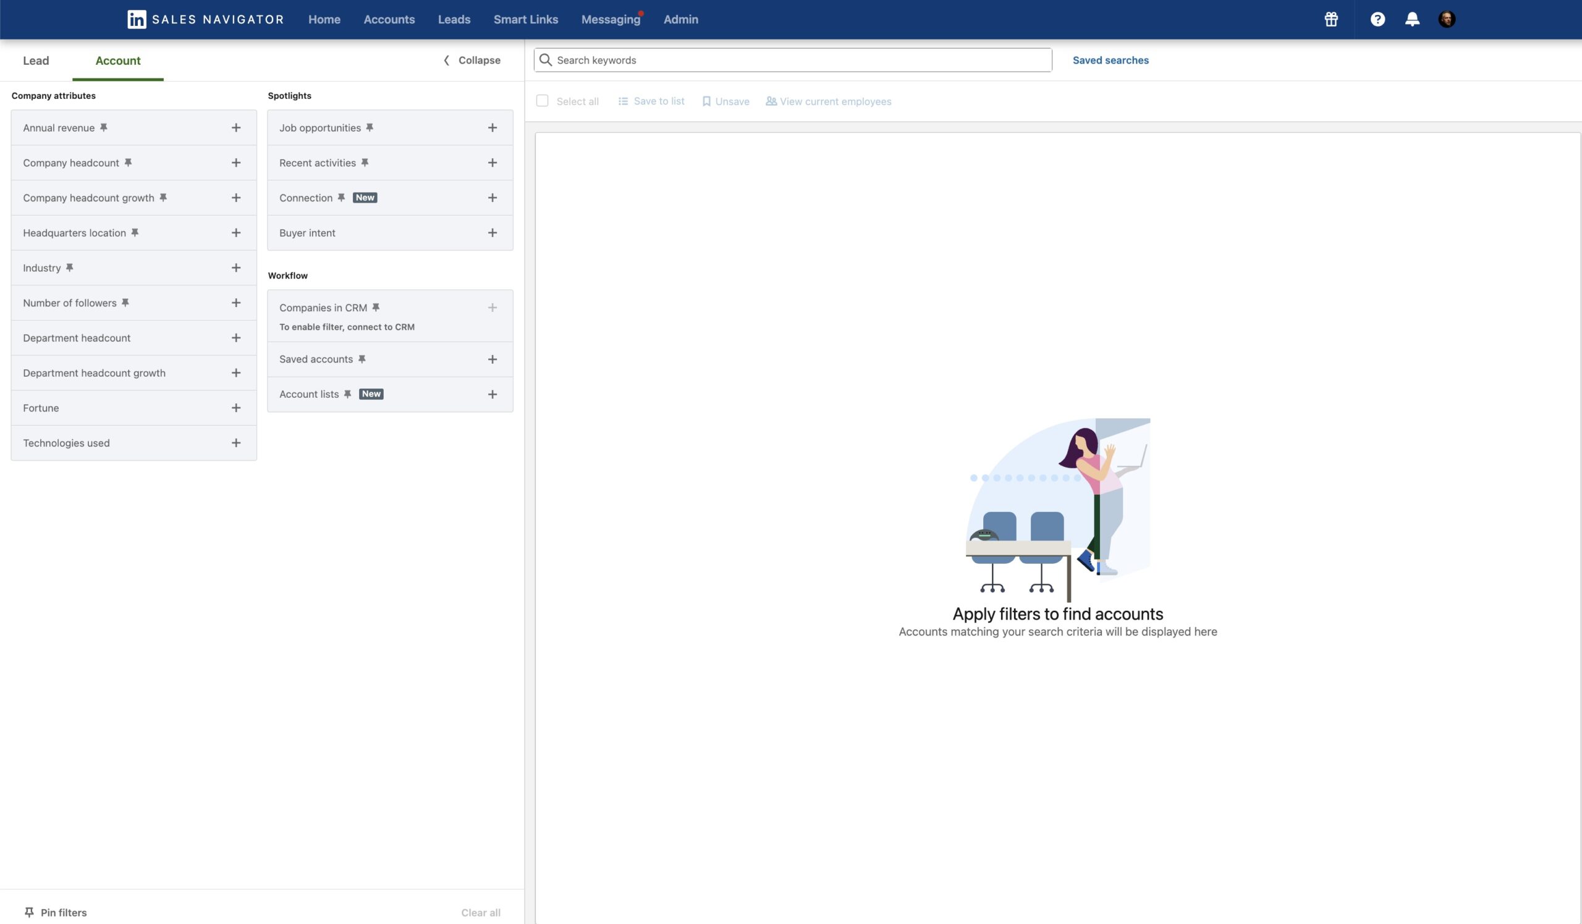
Task: Expand the Technologies used filter plus
Action: [236, 443]
